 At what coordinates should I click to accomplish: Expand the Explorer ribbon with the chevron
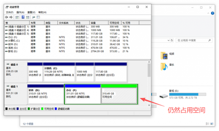point(208,13)
